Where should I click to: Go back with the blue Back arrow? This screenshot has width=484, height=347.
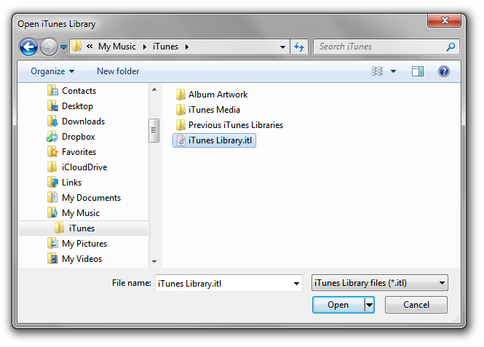[28, 47]
